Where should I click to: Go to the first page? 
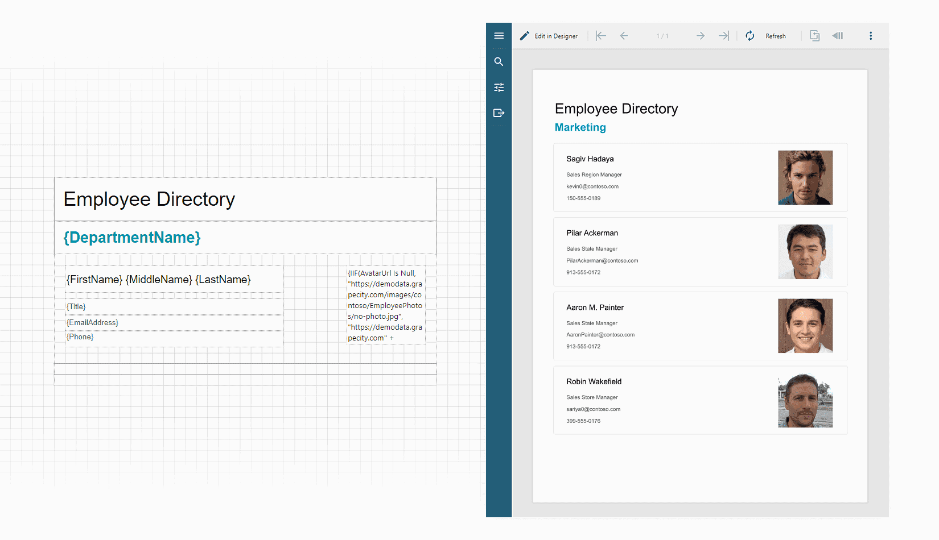pyautogui.click(x=601, y=36)
